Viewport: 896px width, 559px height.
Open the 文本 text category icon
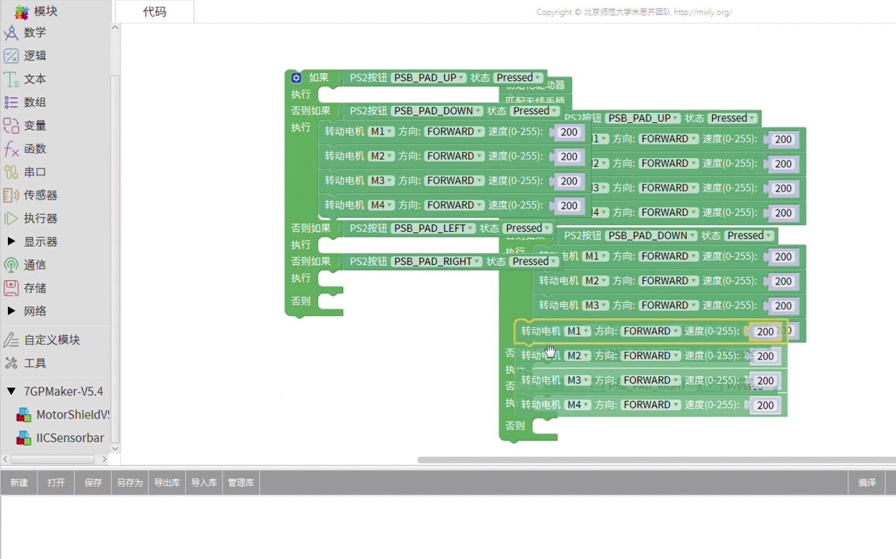[x=11, y=79]
